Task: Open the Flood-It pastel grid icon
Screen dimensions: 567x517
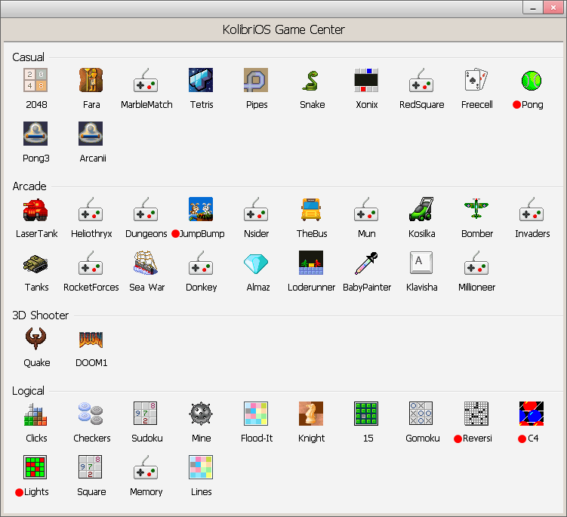Action: pos(256,414)
